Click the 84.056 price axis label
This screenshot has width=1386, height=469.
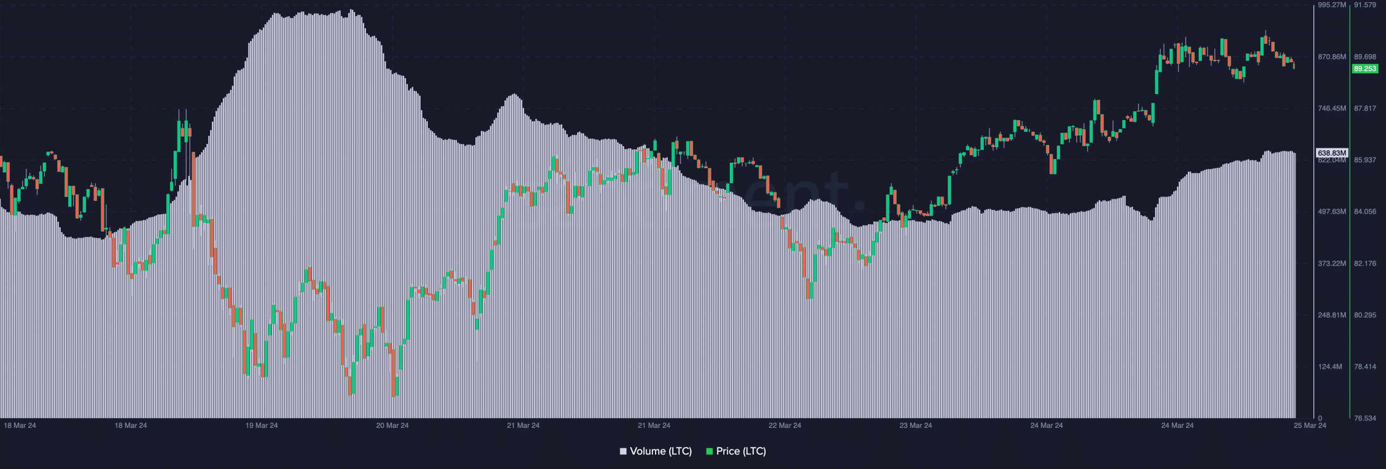pyautogui.click(x=1365, y=212)
